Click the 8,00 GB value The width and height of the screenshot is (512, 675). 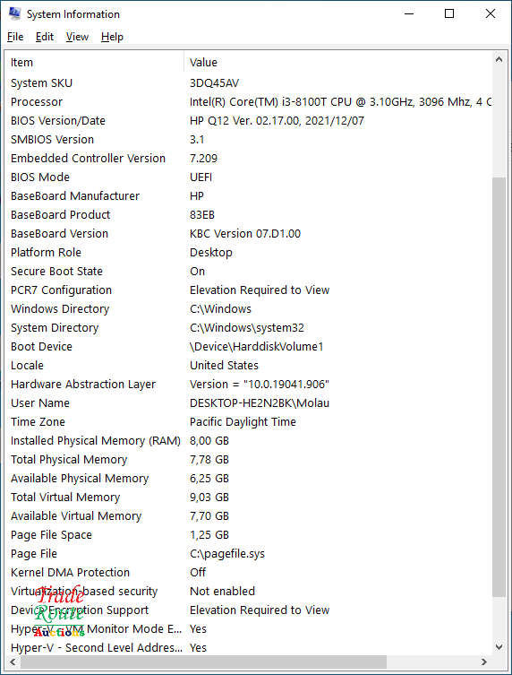pos(209,441)
